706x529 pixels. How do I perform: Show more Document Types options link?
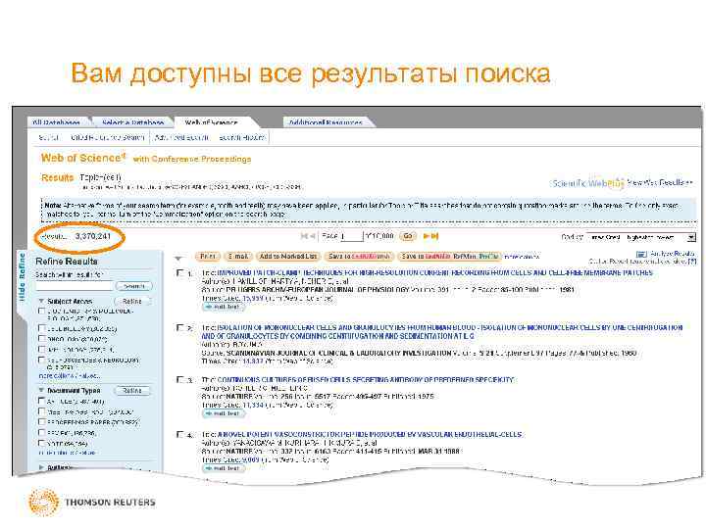coord(67,453)
